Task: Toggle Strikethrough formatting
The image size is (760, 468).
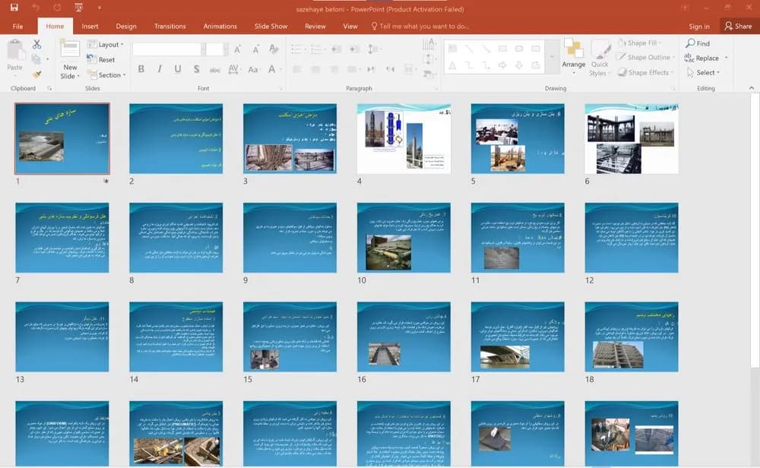Action: (x=215, y=70)
